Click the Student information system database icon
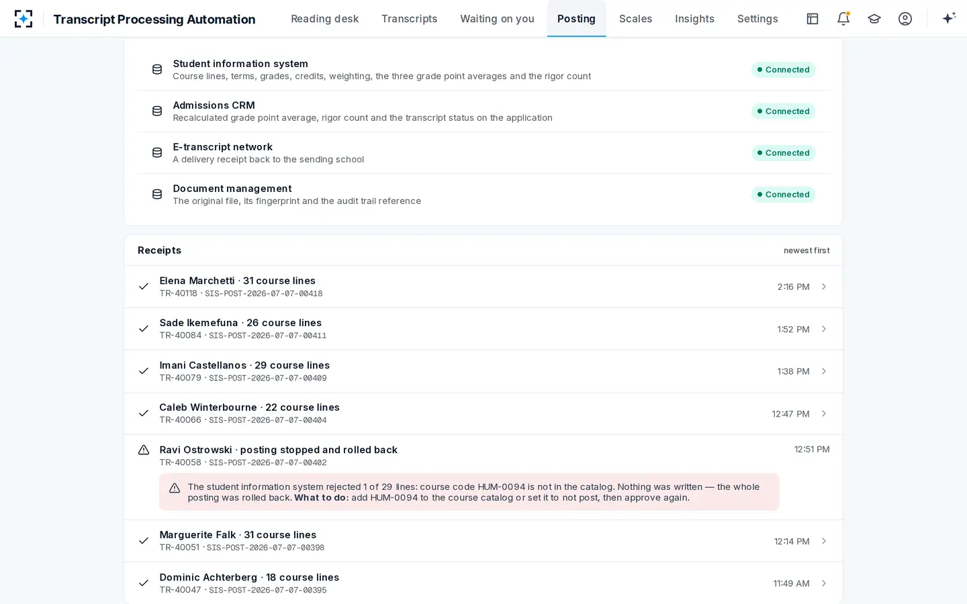This screenshot has width=967, height=604. 157,69
